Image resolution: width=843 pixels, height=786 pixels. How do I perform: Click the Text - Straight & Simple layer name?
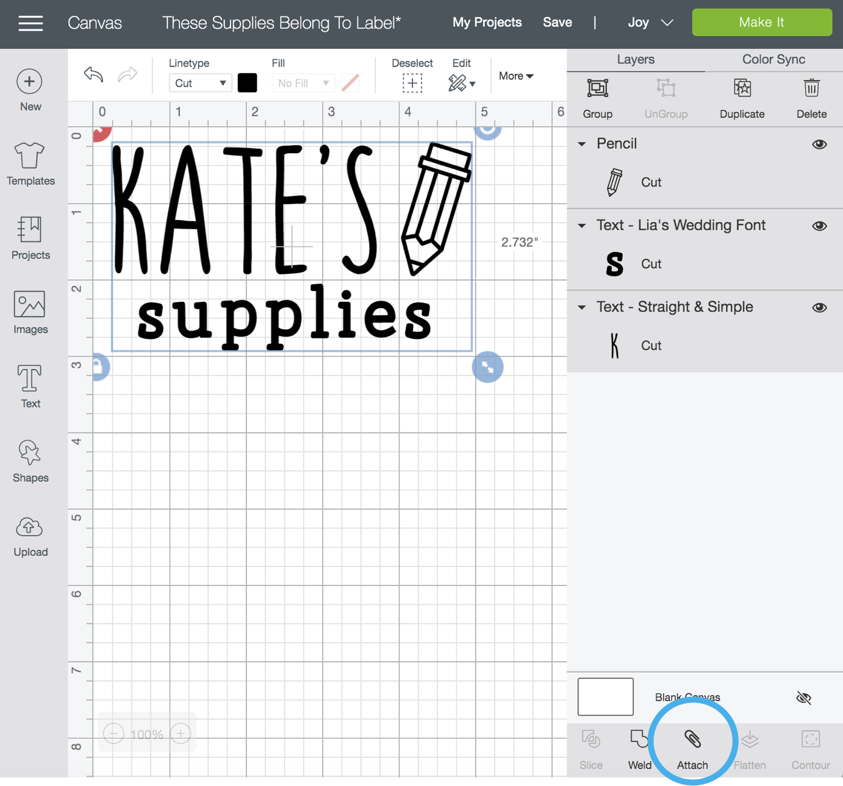[x=675, y=307]
